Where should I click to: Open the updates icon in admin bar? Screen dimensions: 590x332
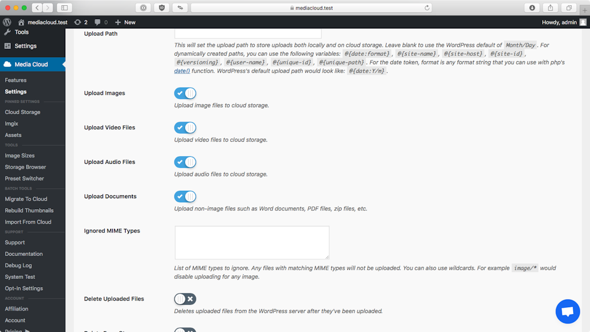(x=81, y=22)
